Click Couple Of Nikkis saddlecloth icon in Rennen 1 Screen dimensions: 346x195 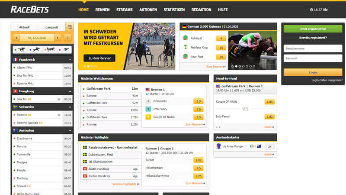[x=148, y=117]
